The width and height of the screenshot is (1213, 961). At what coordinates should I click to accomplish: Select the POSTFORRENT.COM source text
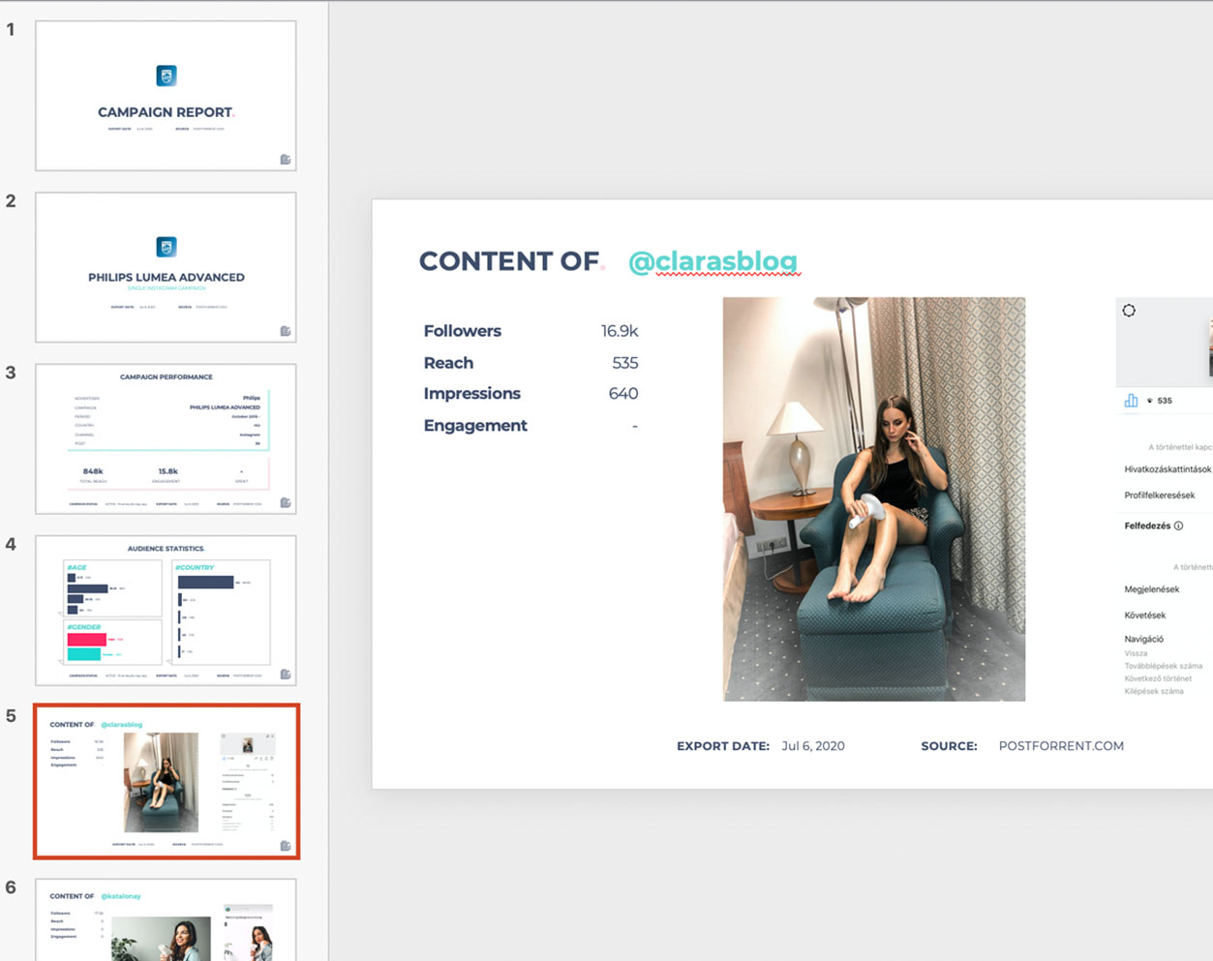pyautogui.click(x=1061, y=746)
